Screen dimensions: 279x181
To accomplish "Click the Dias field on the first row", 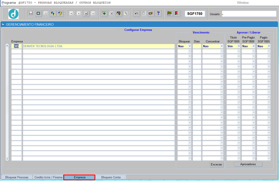I will [x=197, y=46].
